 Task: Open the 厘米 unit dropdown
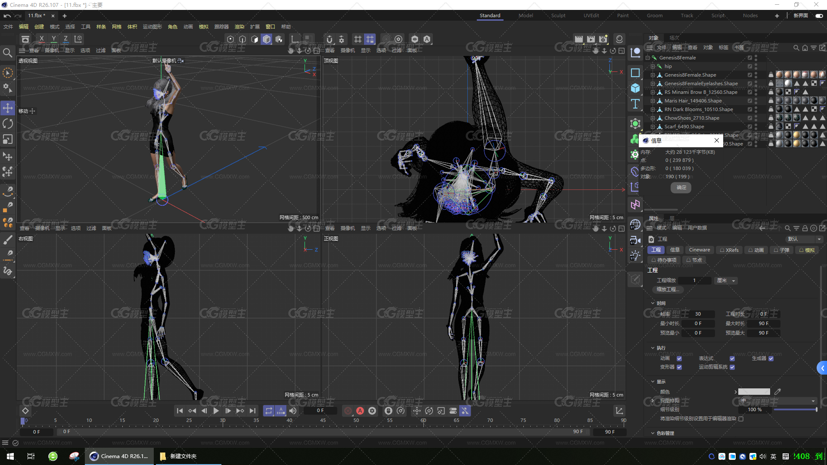[x=726, y=280]
